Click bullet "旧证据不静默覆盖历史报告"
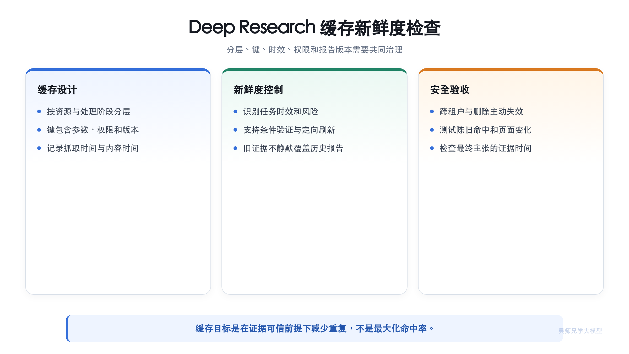629x354 pixels. click(x=293, y=148)
